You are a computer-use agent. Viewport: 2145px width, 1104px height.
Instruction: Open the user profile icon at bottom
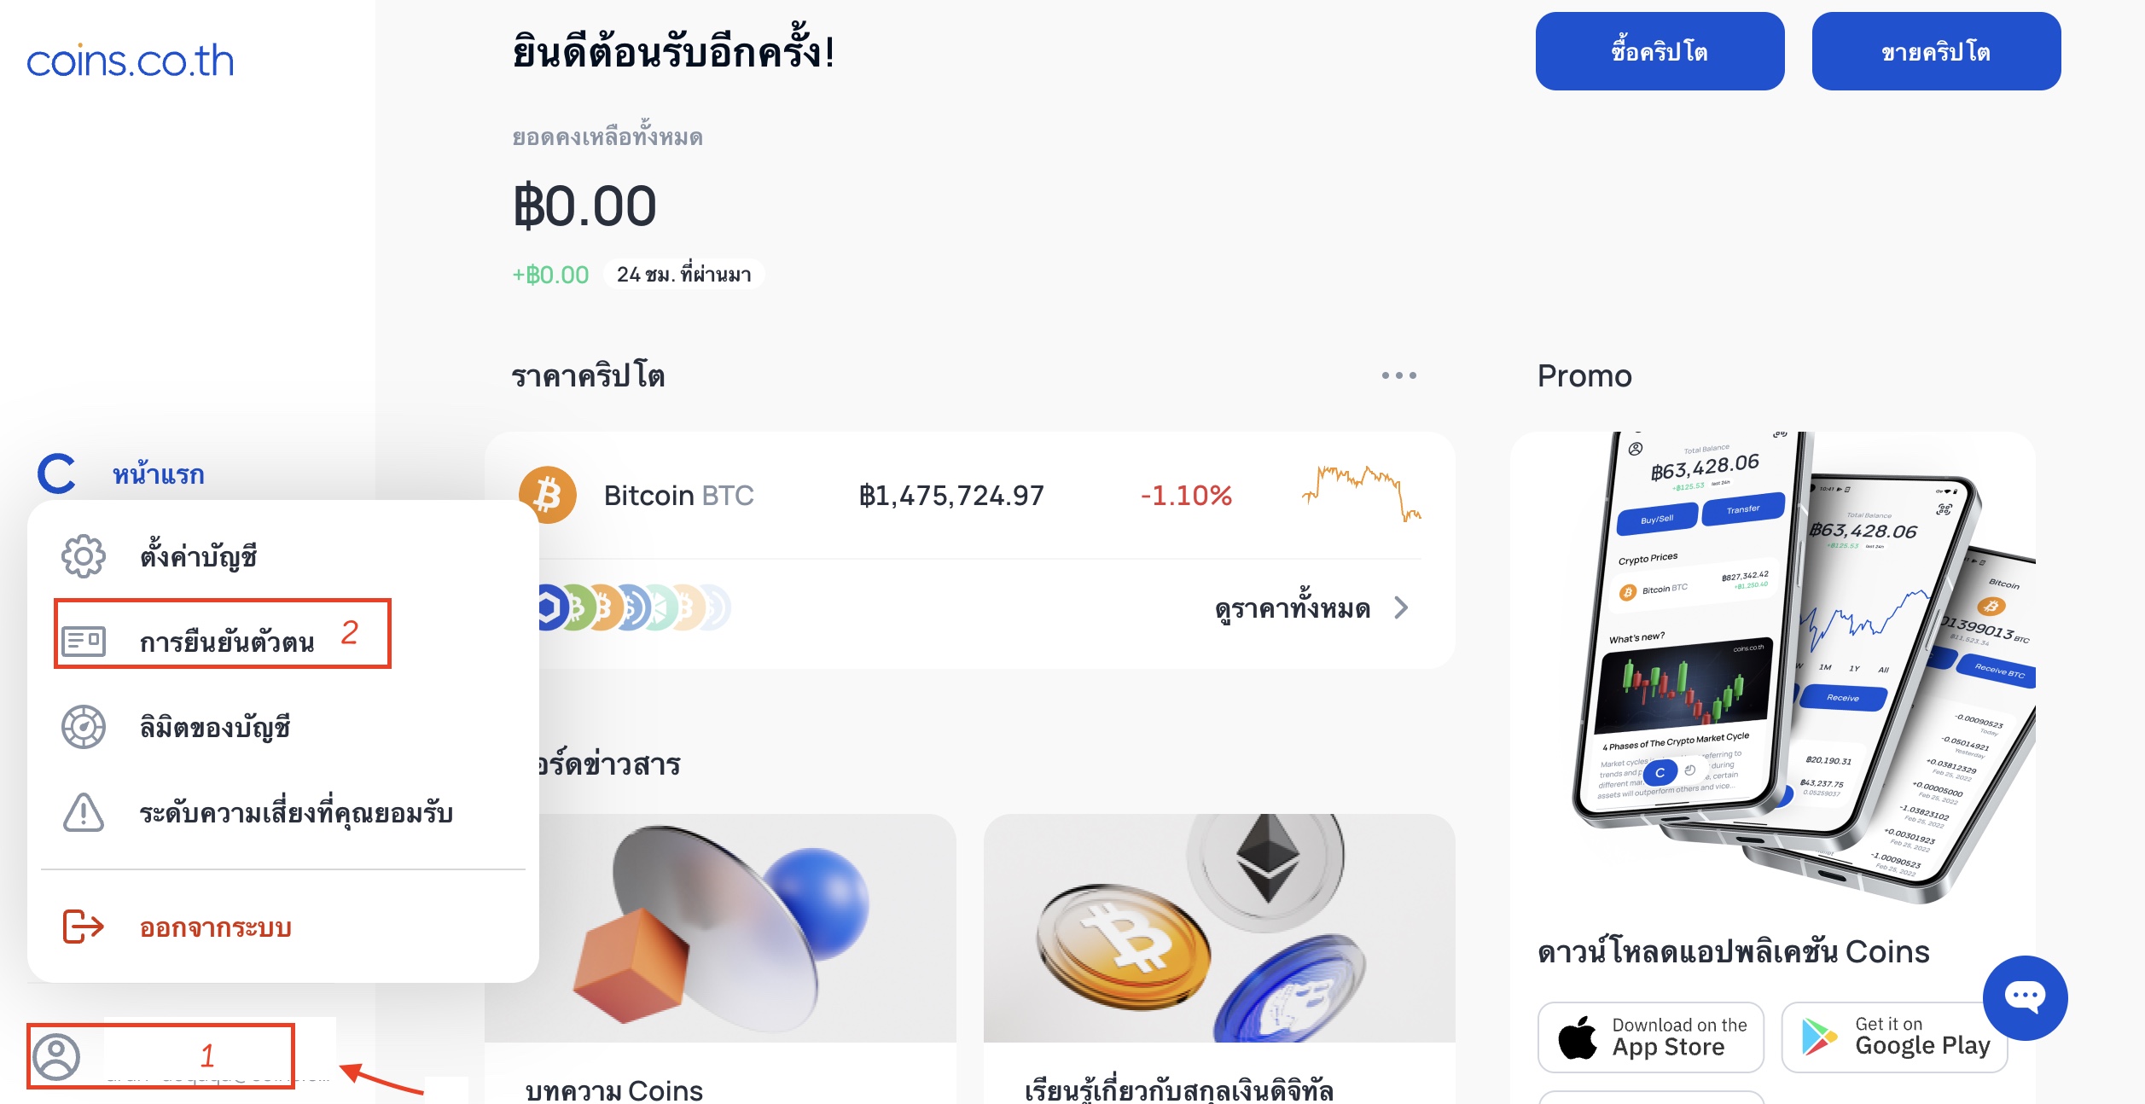56,1056
